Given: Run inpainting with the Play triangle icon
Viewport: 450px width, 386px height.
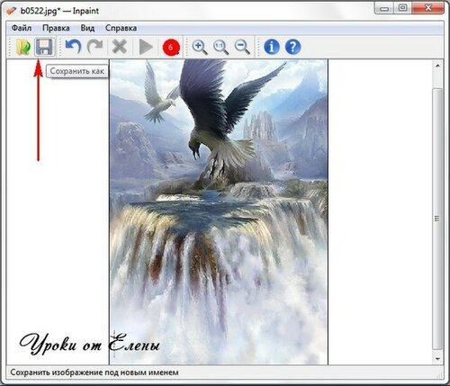Looking at the screenshot, I should [146, 47].
